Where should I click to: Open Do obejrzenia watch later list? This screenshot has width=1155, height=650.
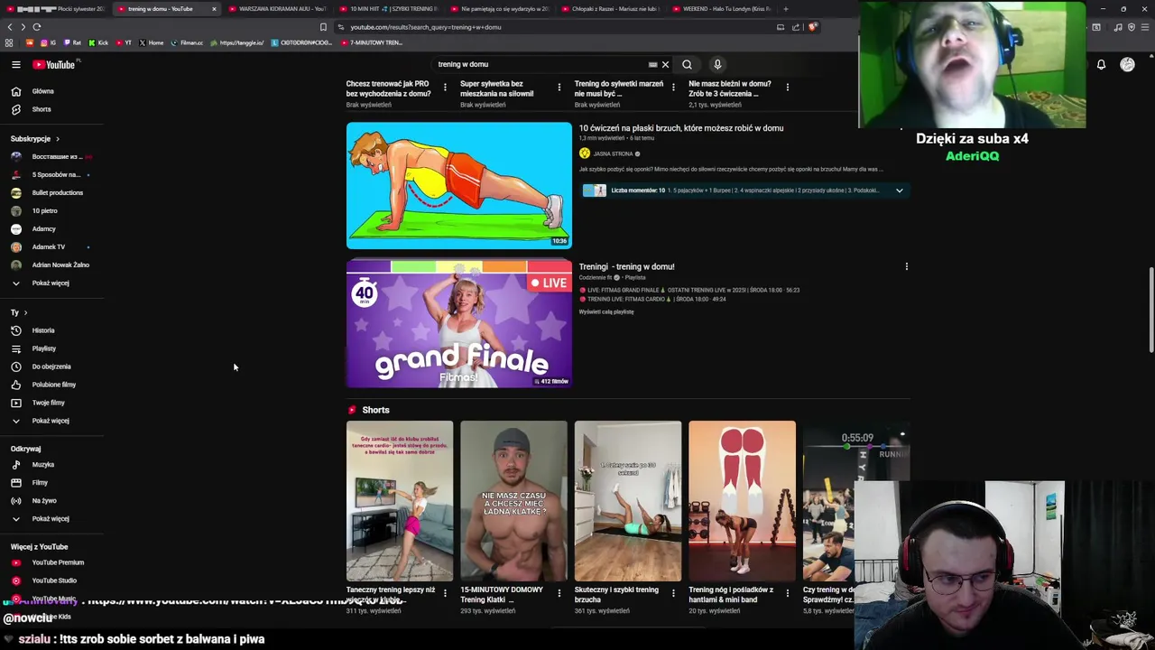point(51,367)
